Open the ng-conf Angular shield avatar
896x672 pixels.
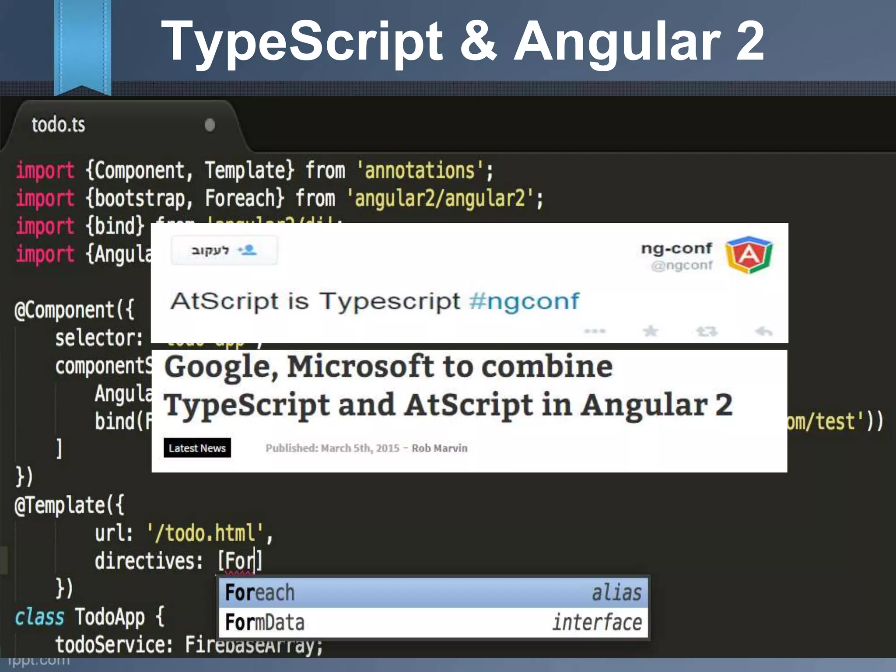pos(749,255)
